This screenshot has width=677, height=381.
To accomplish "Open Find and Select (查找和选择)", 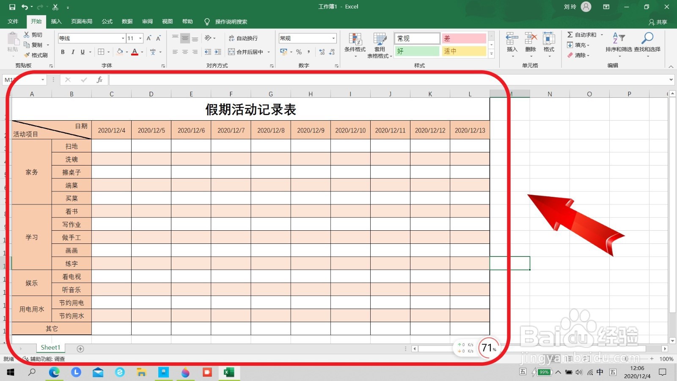I will point(647,44).
